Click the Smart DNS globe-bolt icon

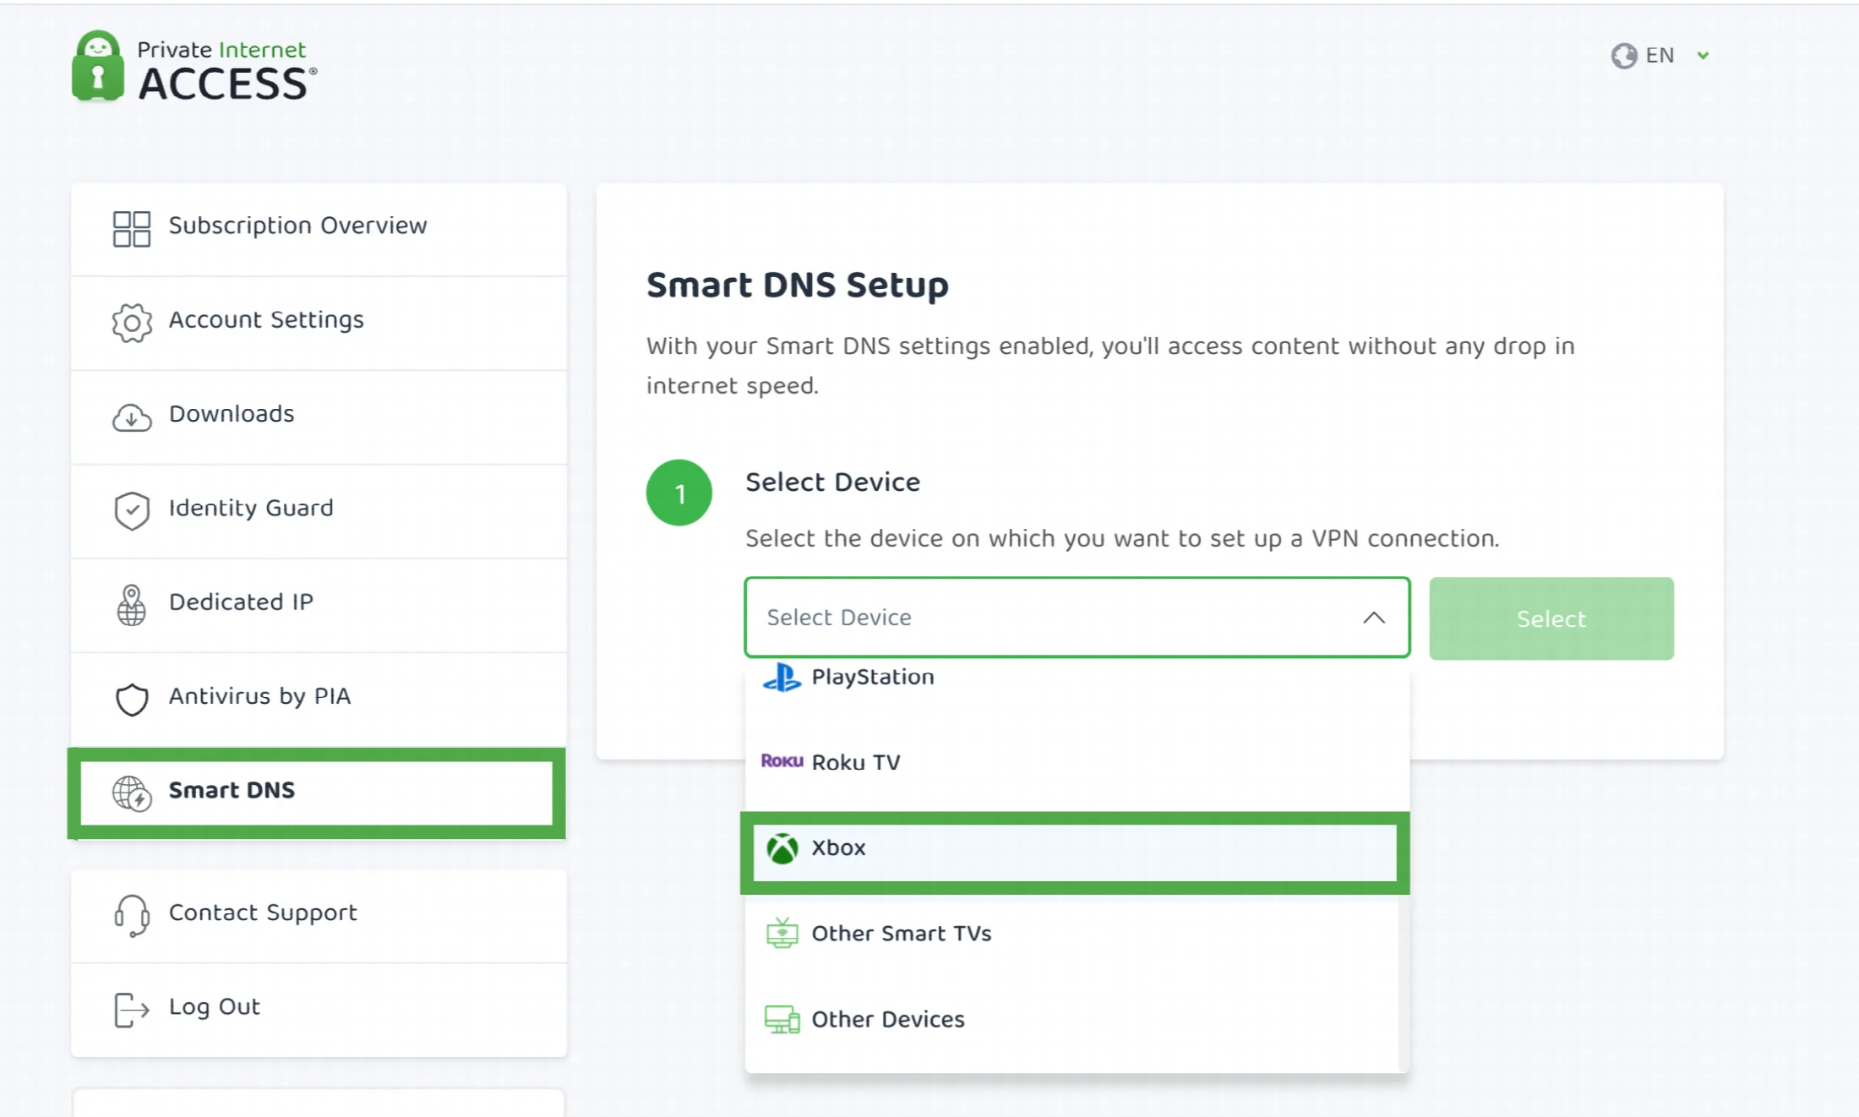click(132, 793)
